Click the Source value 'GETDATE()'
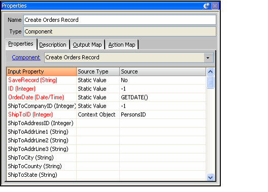This screenshot has width=268, height=192. coord(163,98)
